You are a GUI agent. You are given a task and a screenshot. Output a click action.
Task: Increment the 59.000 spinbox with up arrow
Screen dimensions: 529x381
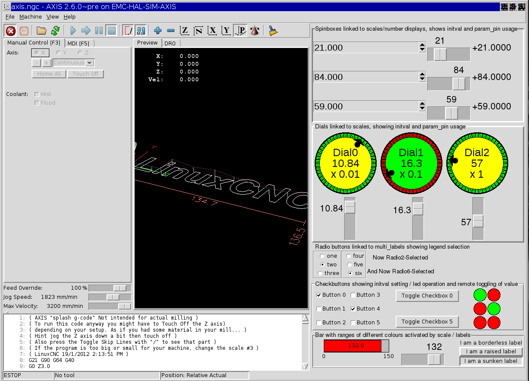coord(423,104)
